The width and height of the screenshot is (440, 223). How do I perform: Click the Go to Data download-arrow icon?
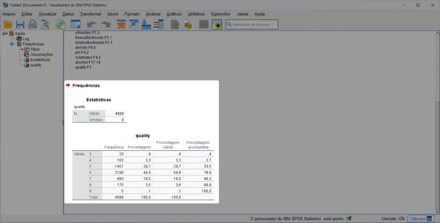point(147,24)
